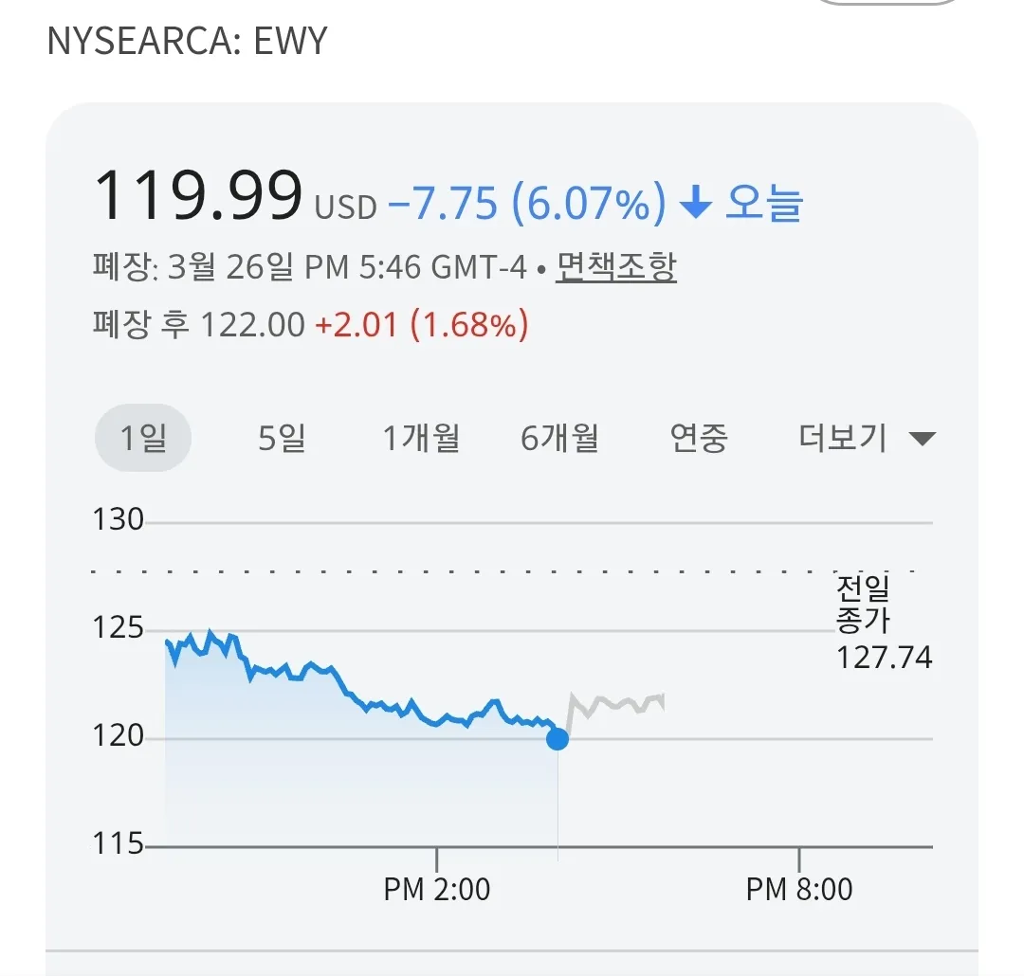The height and width of the screenshot is (976, 1024).
Task: Select the 1일 range tab
Action: (143, 438)
